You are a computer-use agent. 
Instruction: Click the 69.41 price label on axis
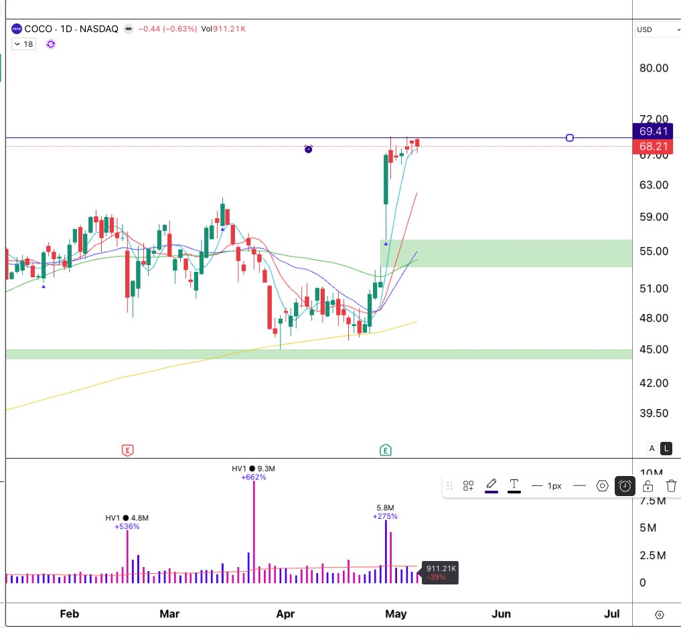tap(653, 131)
